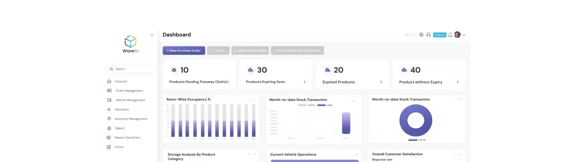Click the Allocation arrows icon
The height and width of the screenshot is (162, 571).
click(109, 109)
